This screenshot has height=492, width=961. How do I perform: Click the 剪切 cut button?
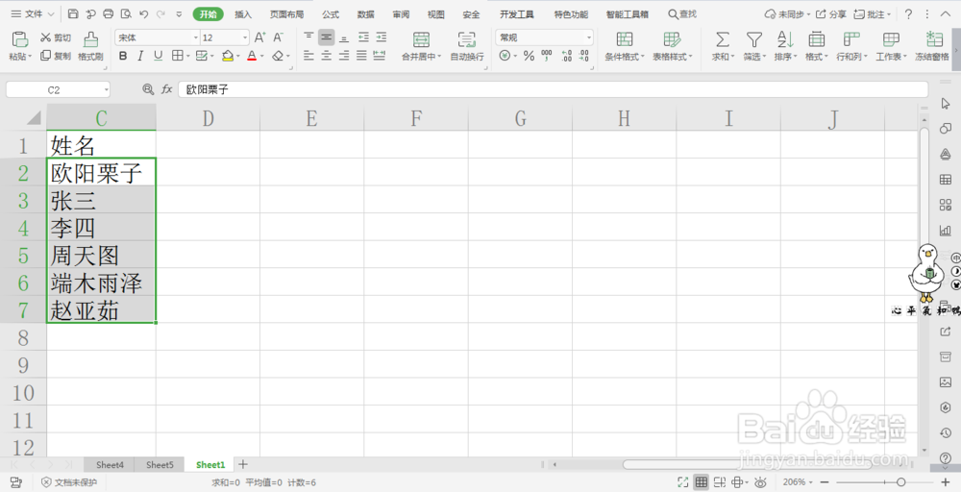click(56, 37)
